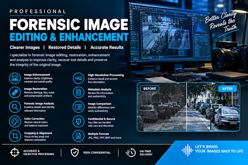This screenshot has height=165, width=248.
Task: Click the fast clock On-Time Delivery icon
Action: pos(131,153)
